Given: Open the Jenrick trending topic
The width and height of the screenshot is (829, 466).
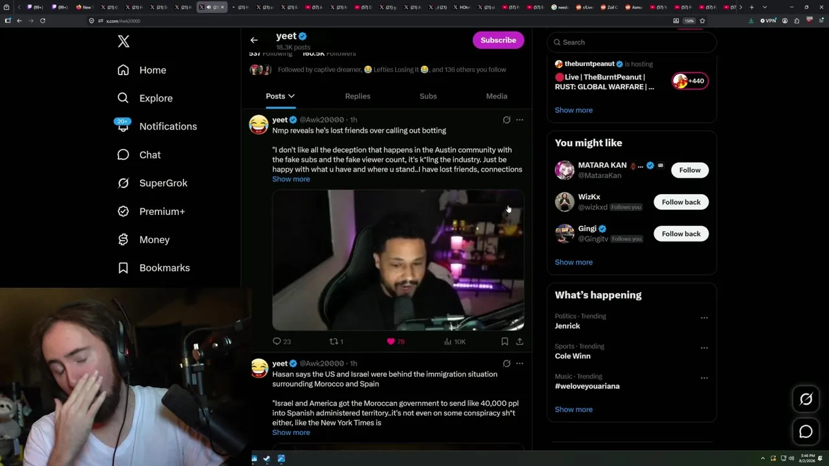Looking at the screenshot, I should (567, 326).
